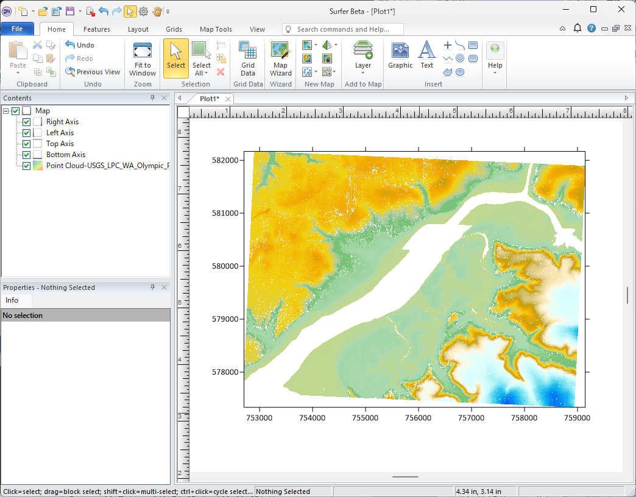Activate the Pan hand tool
Screen dimensions: 636x497
[x=158, y=11]
